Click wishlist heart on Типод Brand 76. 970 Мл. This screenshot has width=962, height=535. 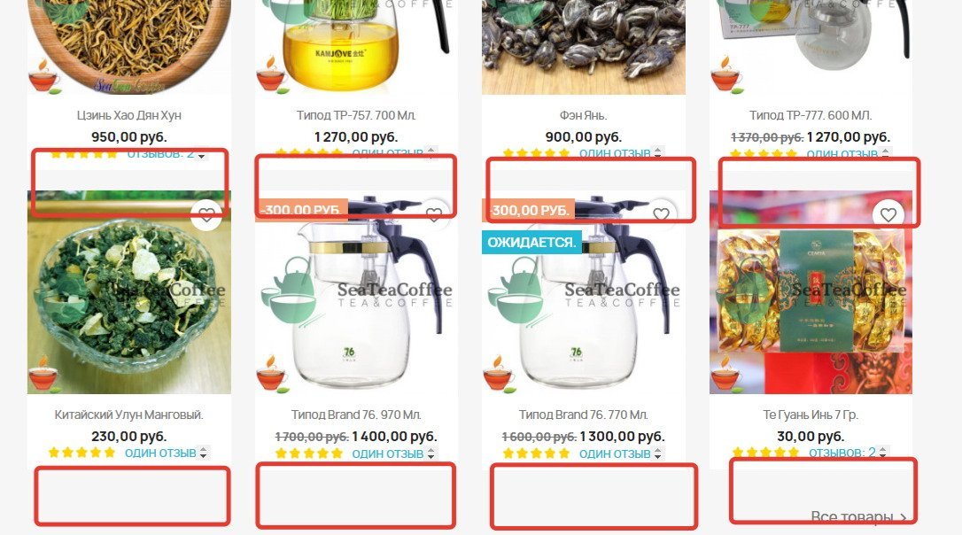coord(434,214)
